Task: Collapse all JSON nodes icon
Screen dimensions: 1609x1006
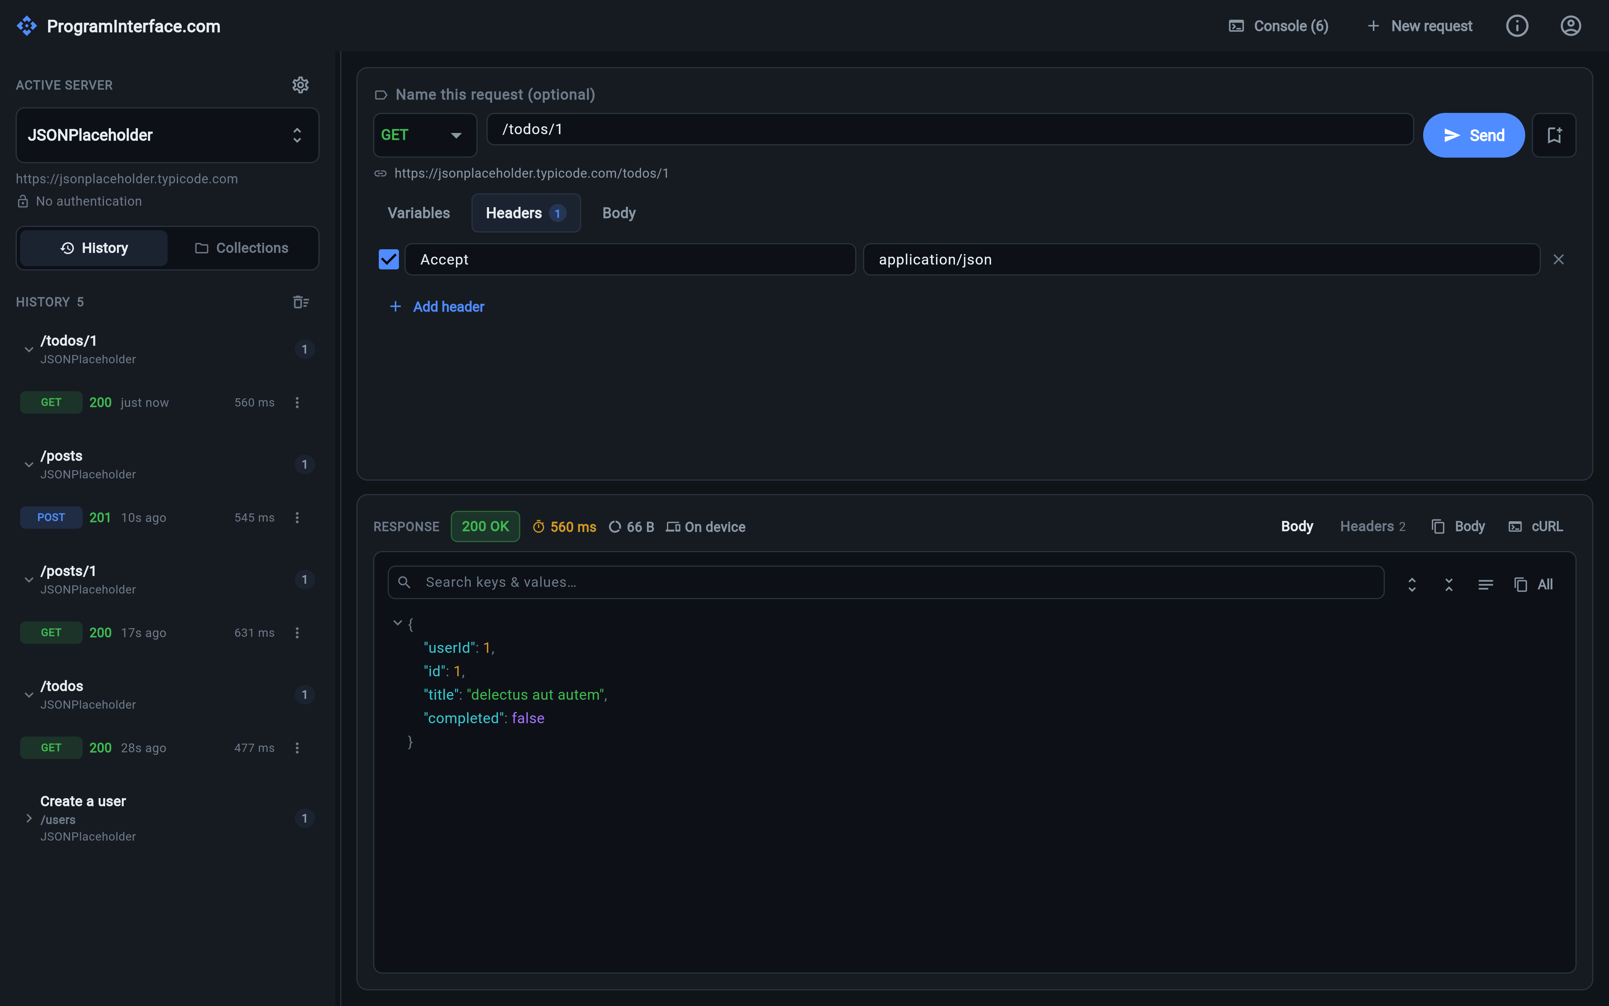Action: [1449, 584]
